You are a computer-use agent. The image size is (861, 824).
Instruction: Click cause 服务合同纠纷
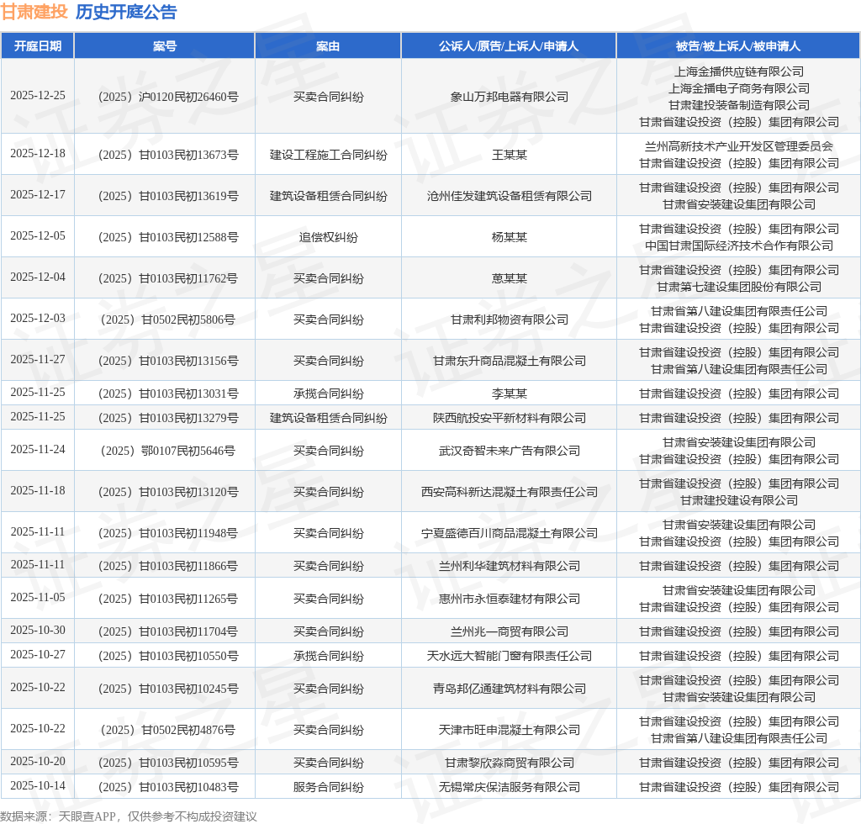click(328, 787)
